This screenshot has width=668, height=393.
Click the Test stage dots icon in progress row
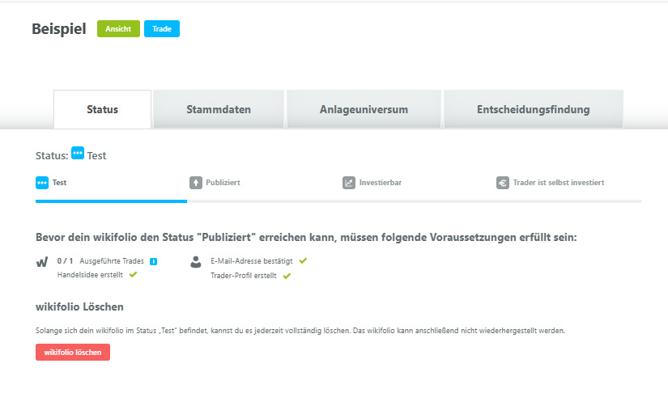42,183
